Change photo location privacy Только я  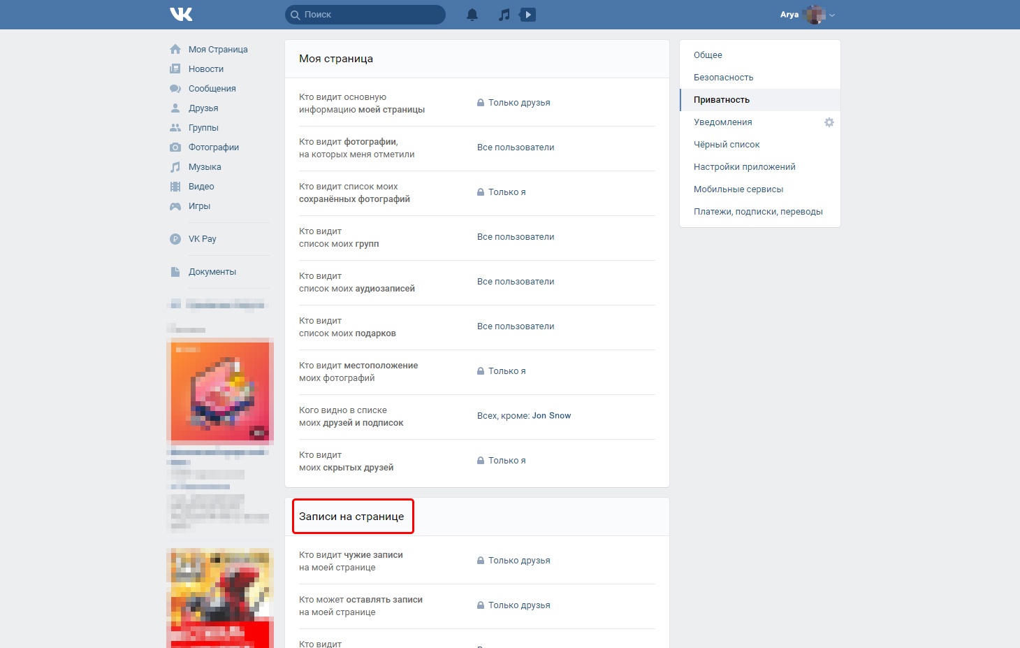tap(507, 371)
